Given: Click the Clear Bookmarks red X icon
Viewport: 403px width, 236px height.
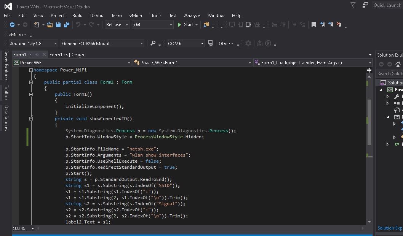Looking at the screenshot, I should point(339,25).
